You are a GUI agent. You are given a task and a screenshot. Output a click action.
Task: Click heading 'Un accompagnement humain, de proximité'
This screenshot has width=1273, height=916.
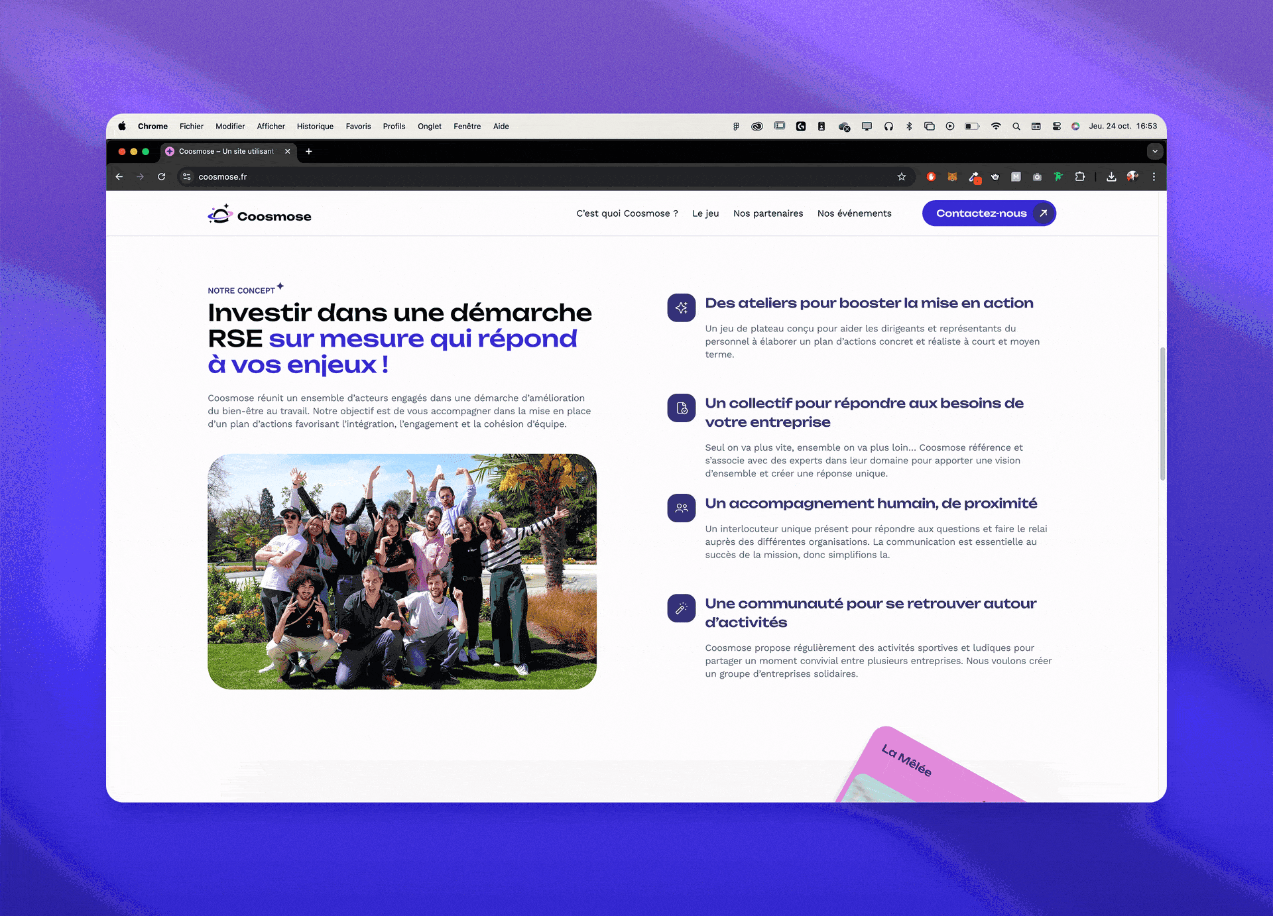pyautogui.click(x=871, y=503)
